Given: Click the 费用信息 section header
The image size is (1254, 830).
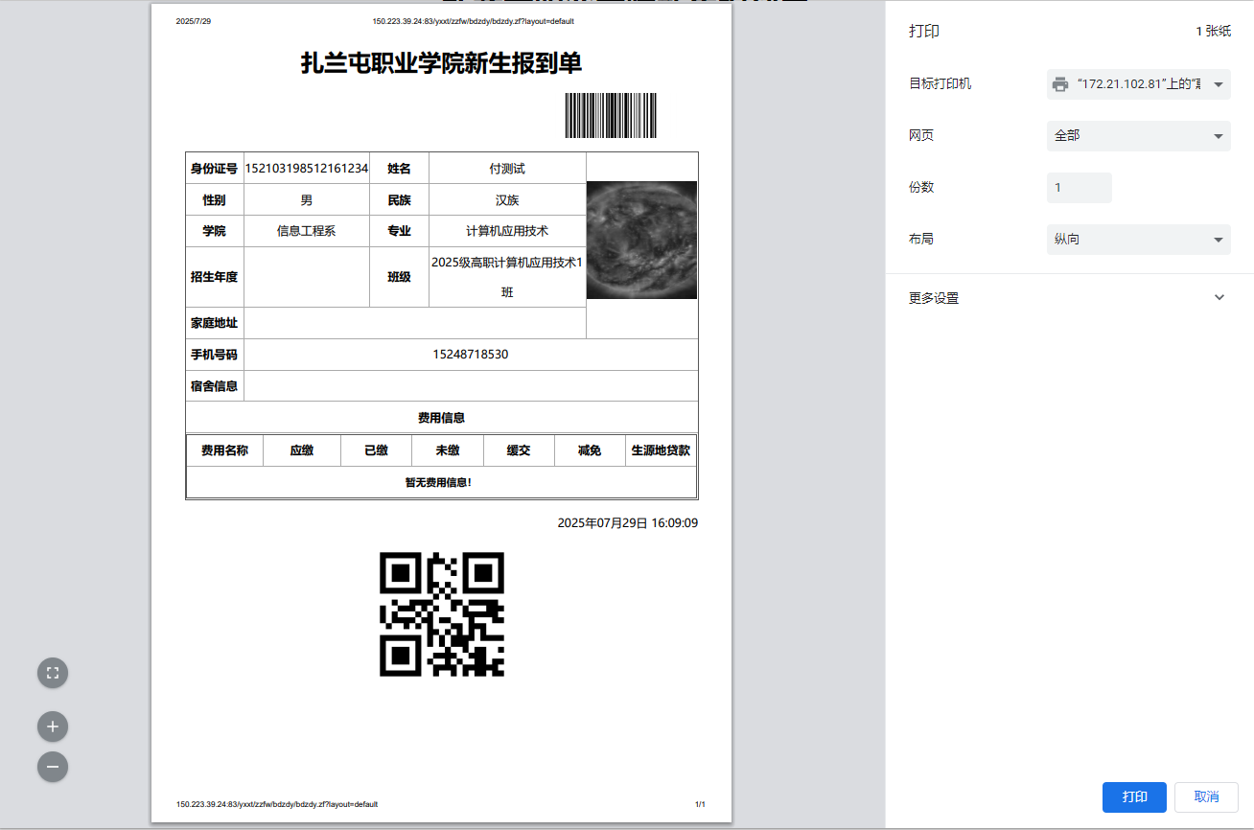Looking at the screenshot, I should tap(442, 418).
